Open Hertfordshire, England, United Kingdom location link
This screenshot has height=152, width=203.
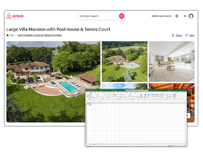[x=40, y=35]
